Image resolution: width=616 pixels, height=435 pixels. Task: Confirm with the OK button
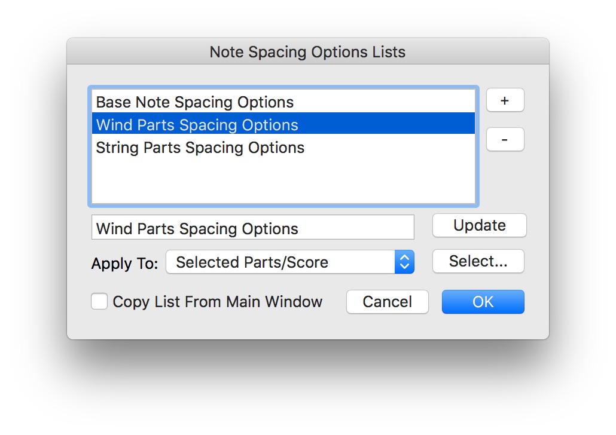(483, 302)
